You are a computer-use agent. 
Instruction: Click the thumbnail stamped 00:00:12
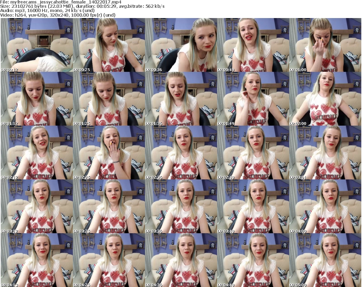pyautogui.click(x=37, y=45)
